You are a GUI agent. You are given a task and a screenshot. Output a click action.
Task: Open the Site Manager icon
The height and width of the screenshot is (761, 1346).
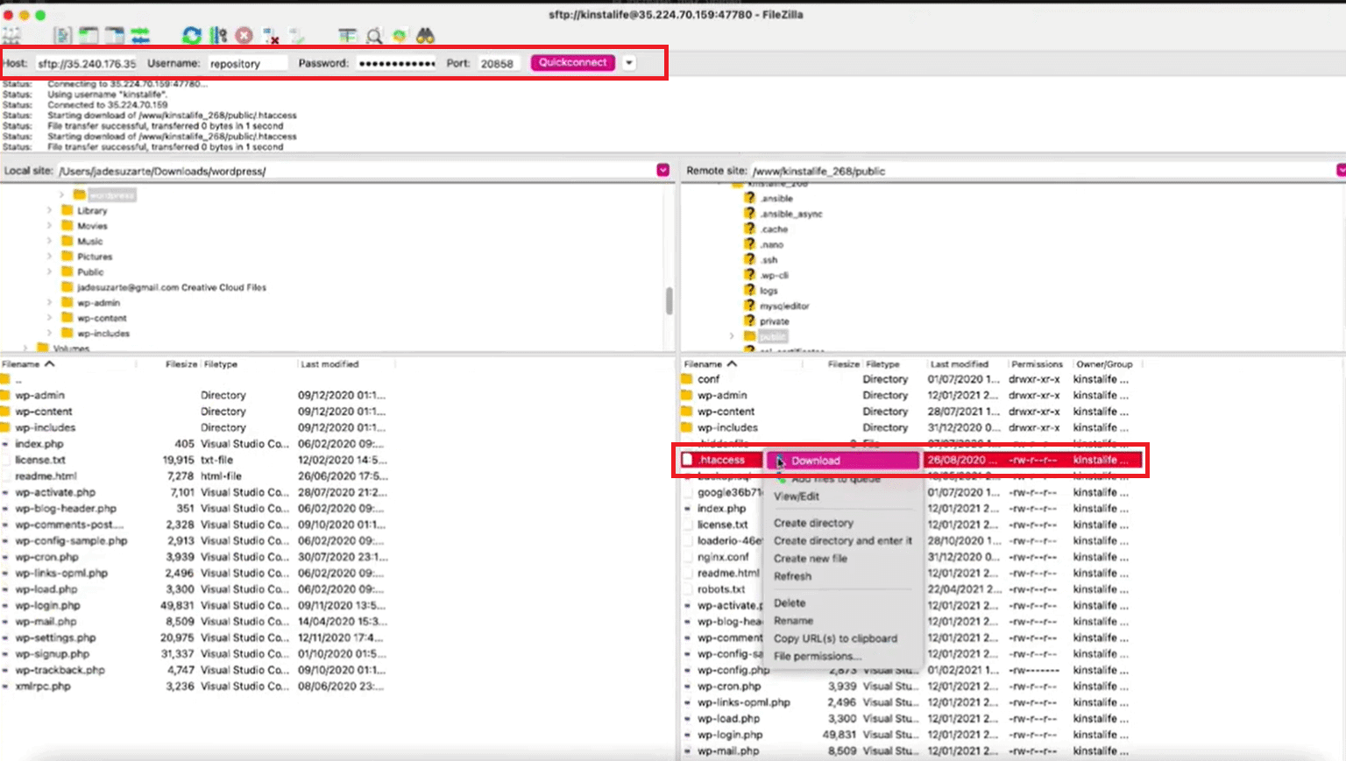pyautogui.click(x=11, y=36)
